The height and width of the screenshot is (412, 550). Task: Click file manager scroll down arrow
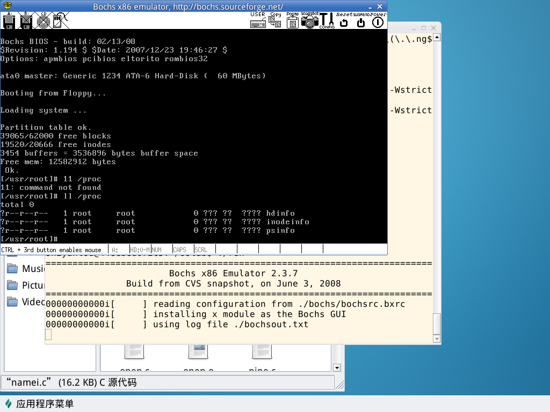[x=337, y=367]
